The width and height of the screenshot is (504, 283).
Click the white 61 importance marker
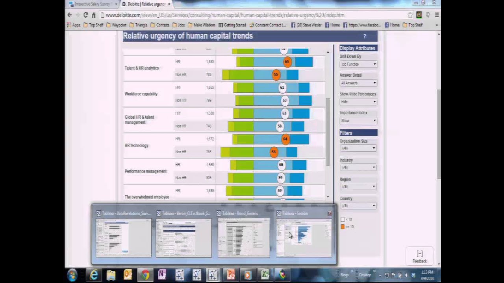(282, 88)
